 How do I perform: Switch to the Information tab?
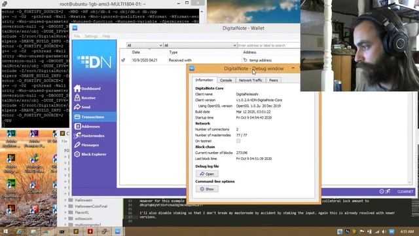coord(204,80)
